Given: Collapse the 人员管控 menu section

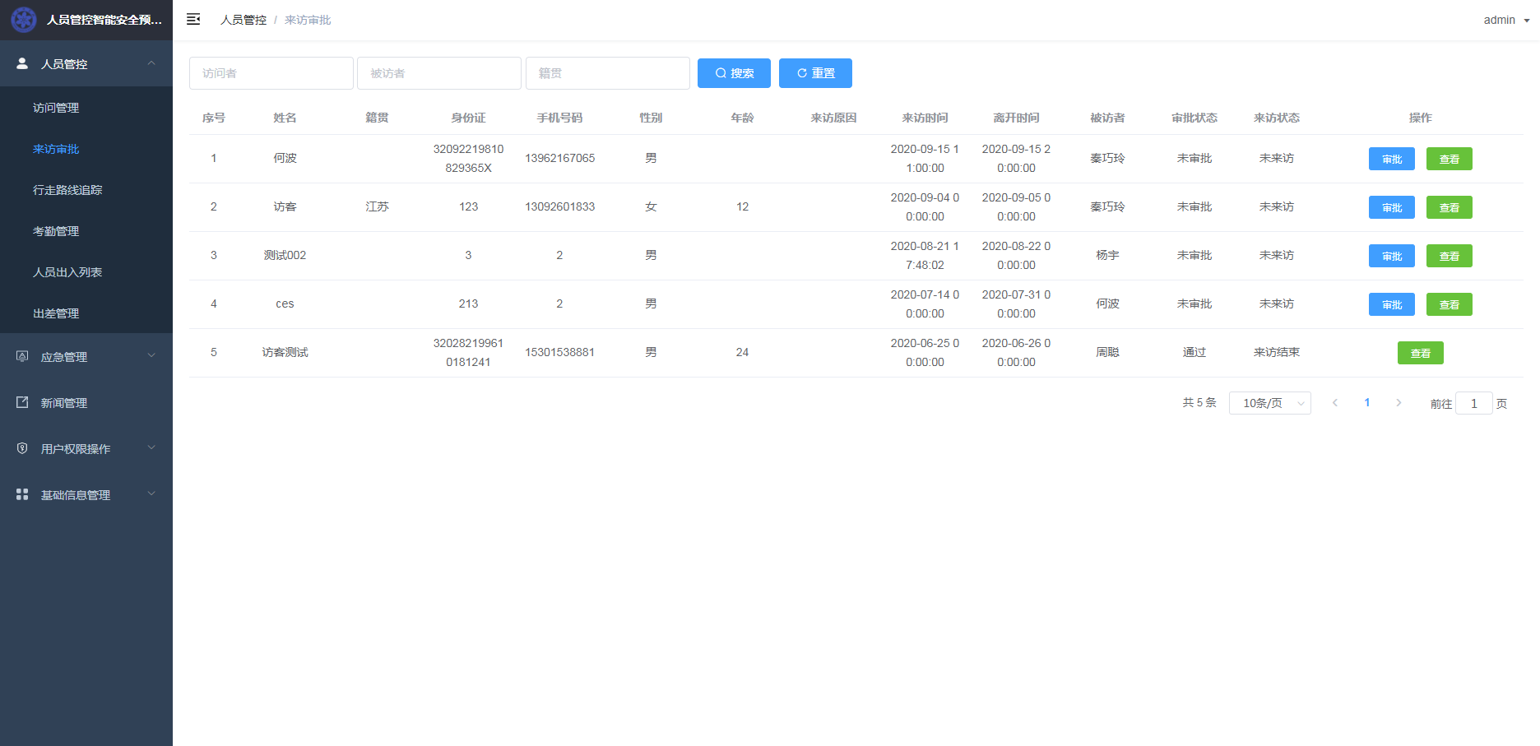Looking at the screenshot, I should click(151, 63).
